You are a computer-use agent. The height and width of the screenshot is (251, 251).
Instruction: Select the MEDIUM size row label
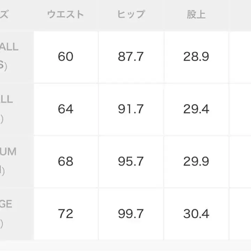[x=9, y=161]
